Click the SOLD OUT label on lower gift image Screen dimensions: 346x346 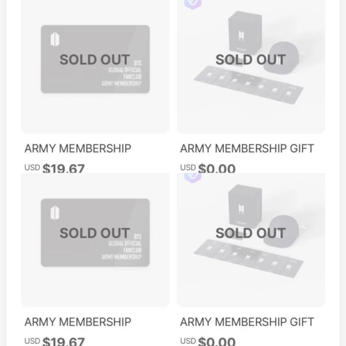coord(250,233)
